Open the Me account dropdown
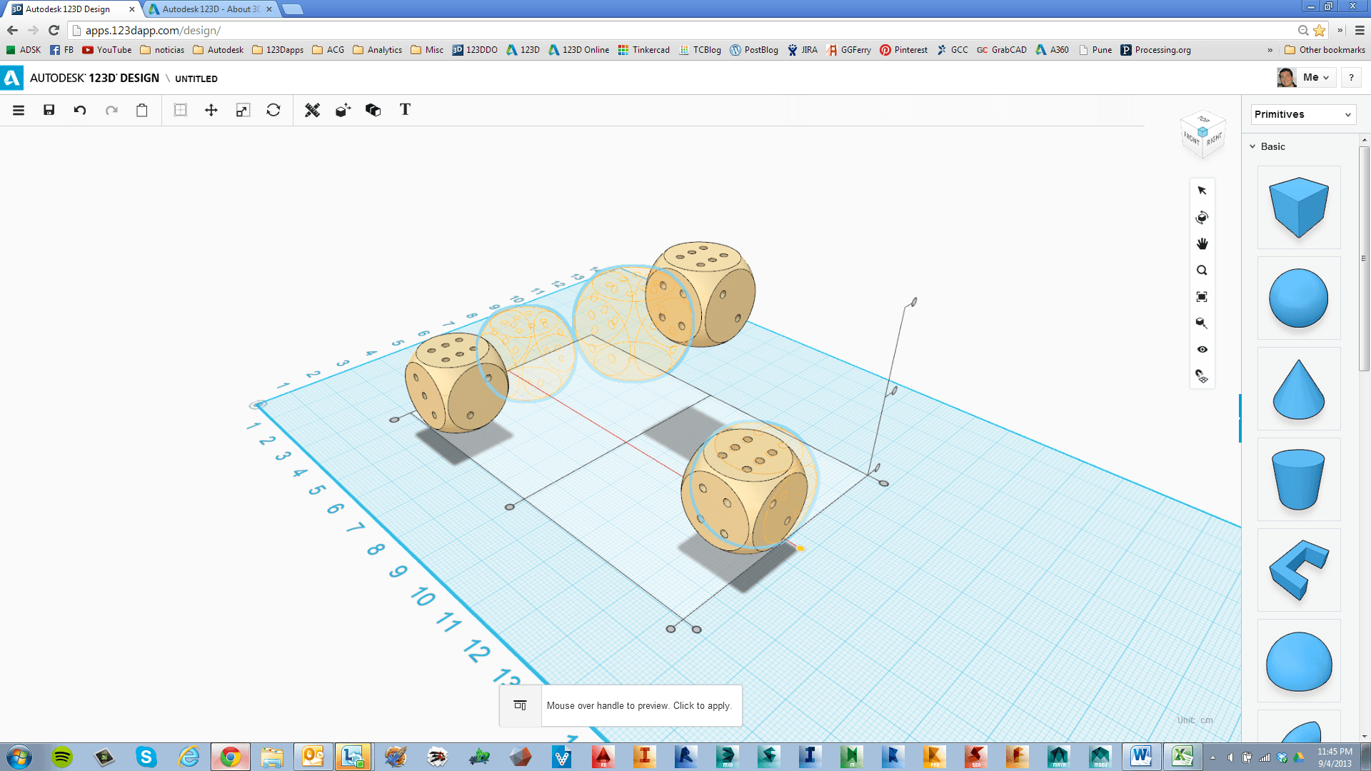 pos(1315,78)
